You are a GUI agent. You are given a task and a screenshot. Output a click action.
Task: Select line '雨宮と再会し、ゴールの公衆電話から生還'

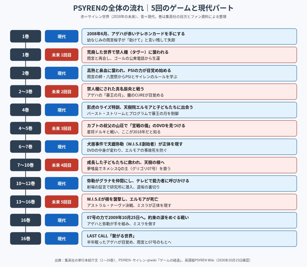pyautogui.click(x=123, y=58)
